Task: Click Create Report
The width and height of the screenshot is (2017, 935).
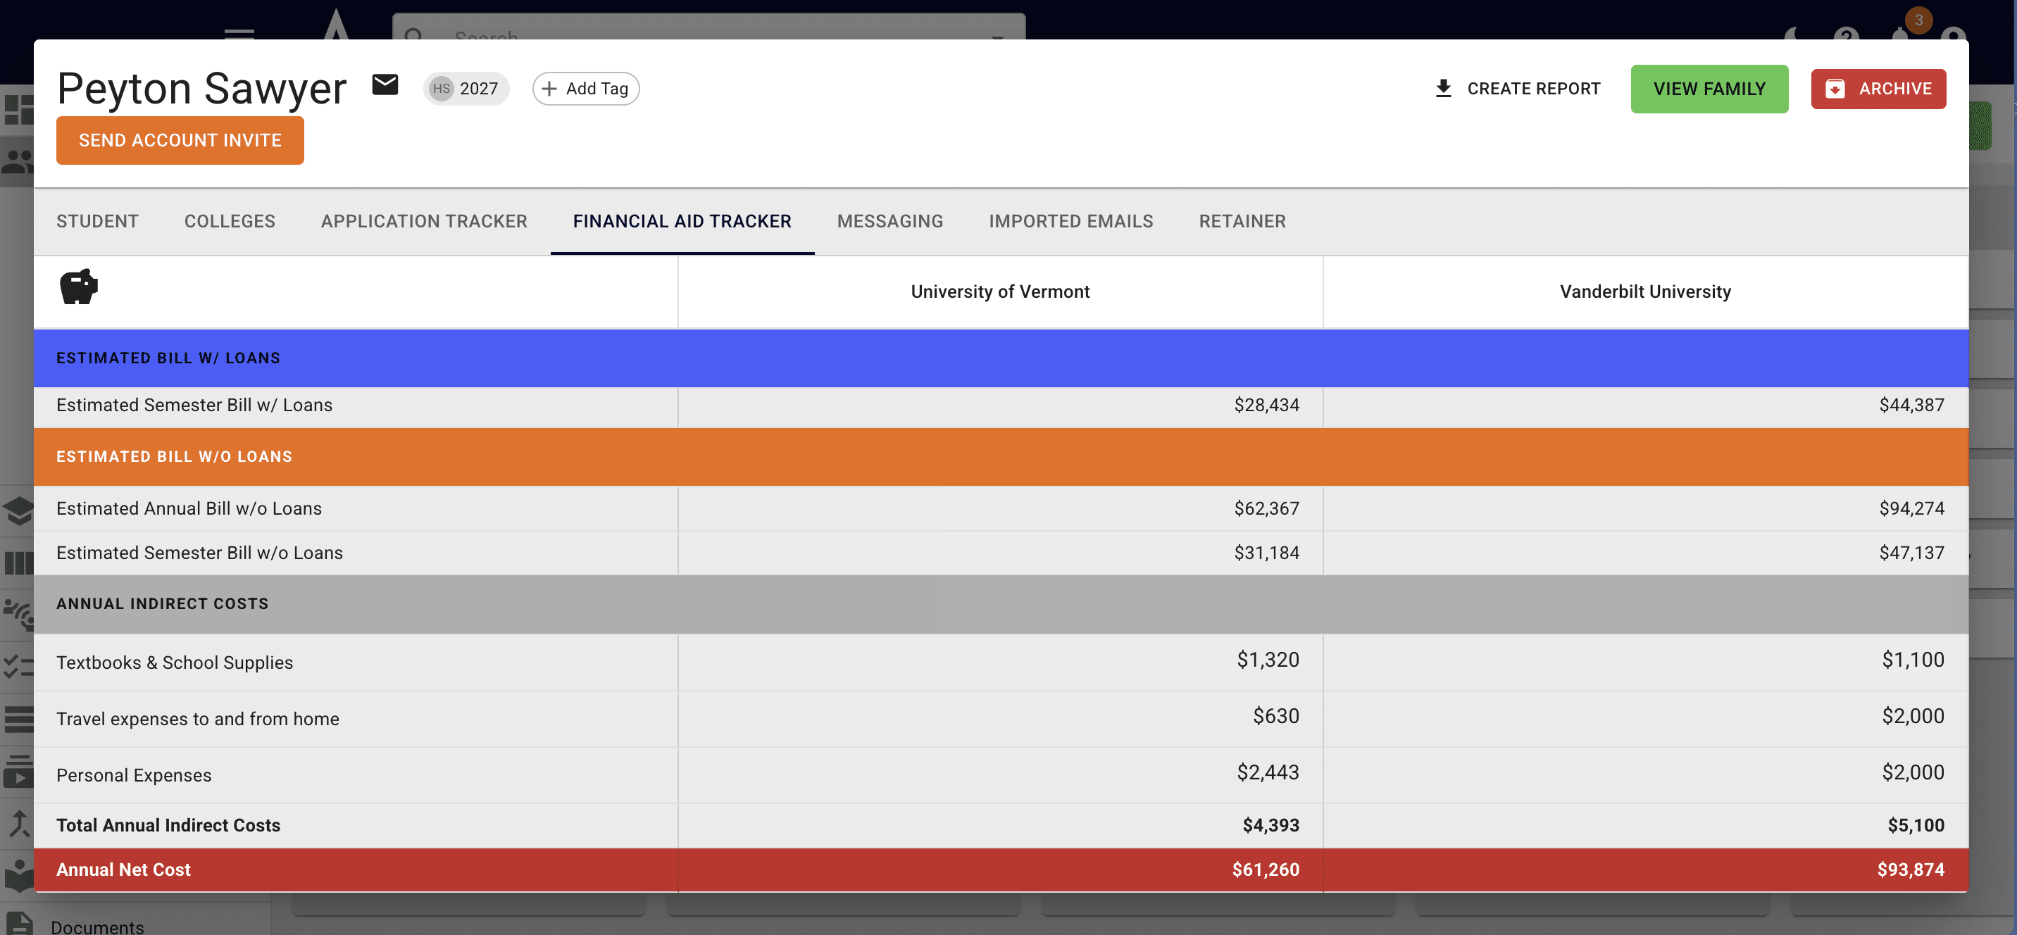Action: click(1517, 89)
